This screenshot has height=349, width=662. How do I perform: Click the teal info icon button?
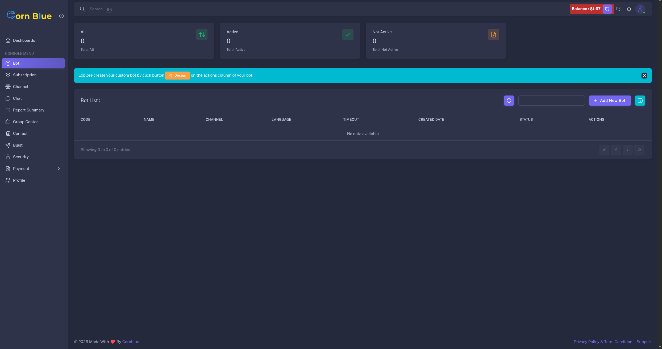[640, 101]
